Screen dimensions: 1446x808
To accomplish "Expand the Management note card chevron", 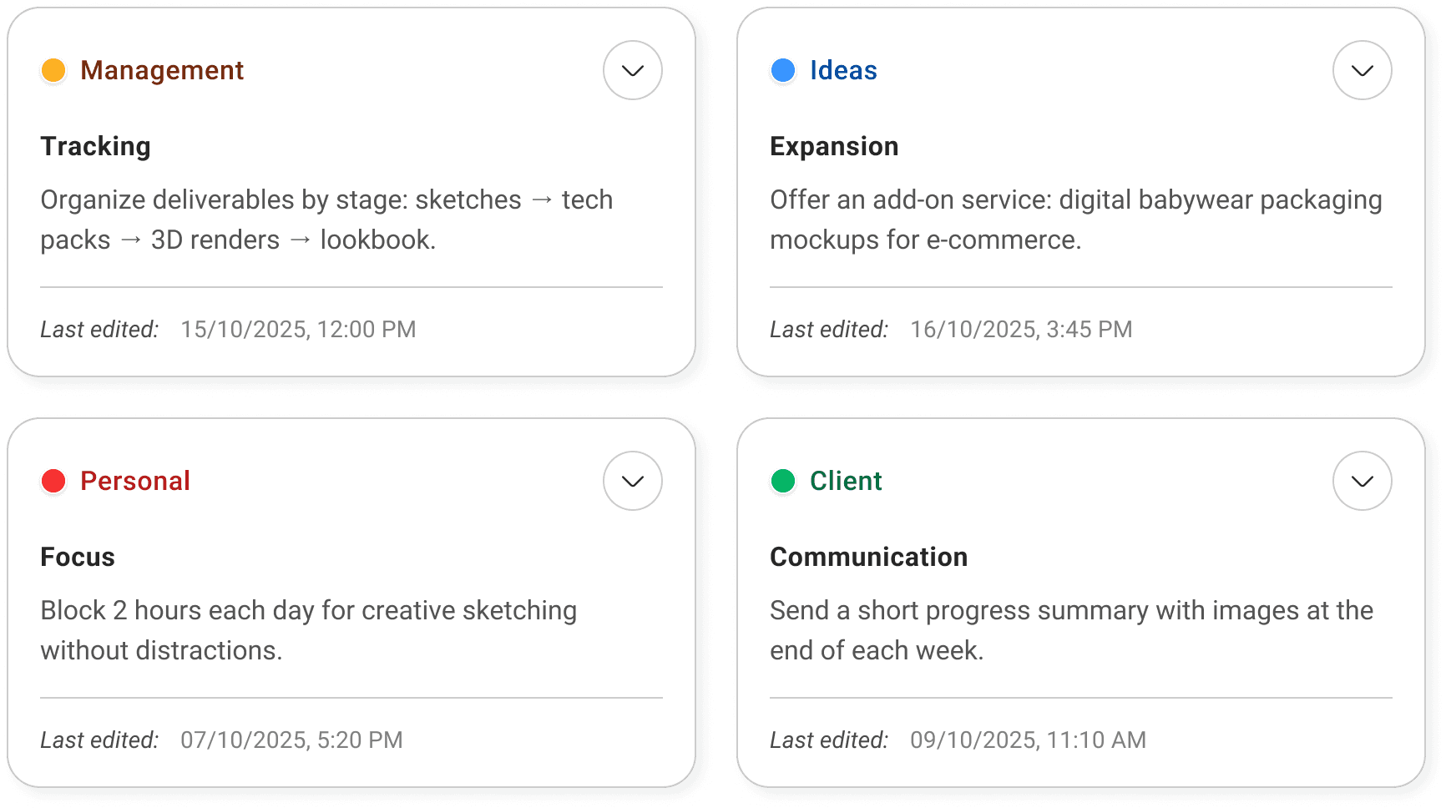I will pyautogui.click(x=632, y=70).
